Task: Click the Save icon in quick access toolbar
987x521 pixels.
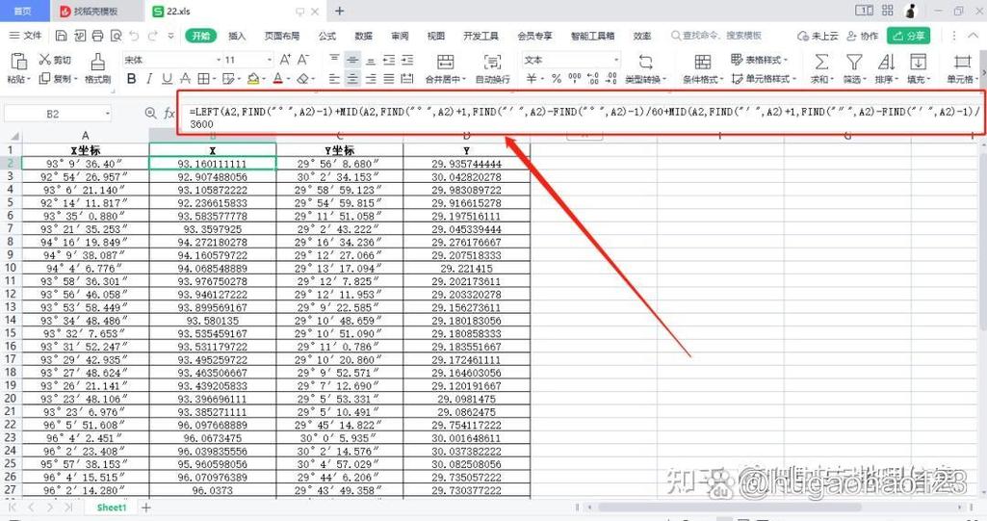Action: pos(61,36)
